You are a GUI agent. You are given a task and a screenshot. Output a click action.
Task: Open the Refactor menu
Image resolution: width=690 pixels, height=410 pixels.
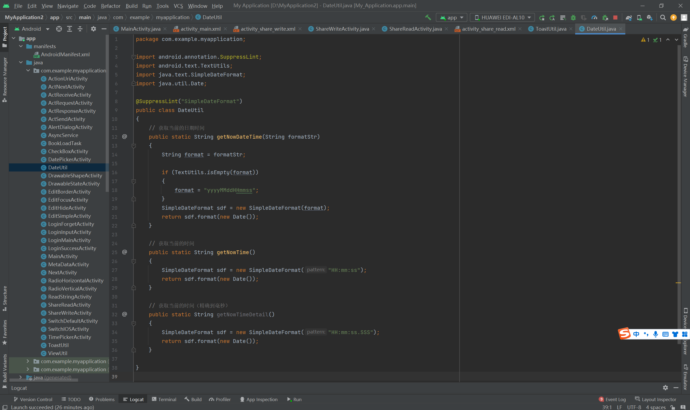pyautogui.click(x=110, y=6)
